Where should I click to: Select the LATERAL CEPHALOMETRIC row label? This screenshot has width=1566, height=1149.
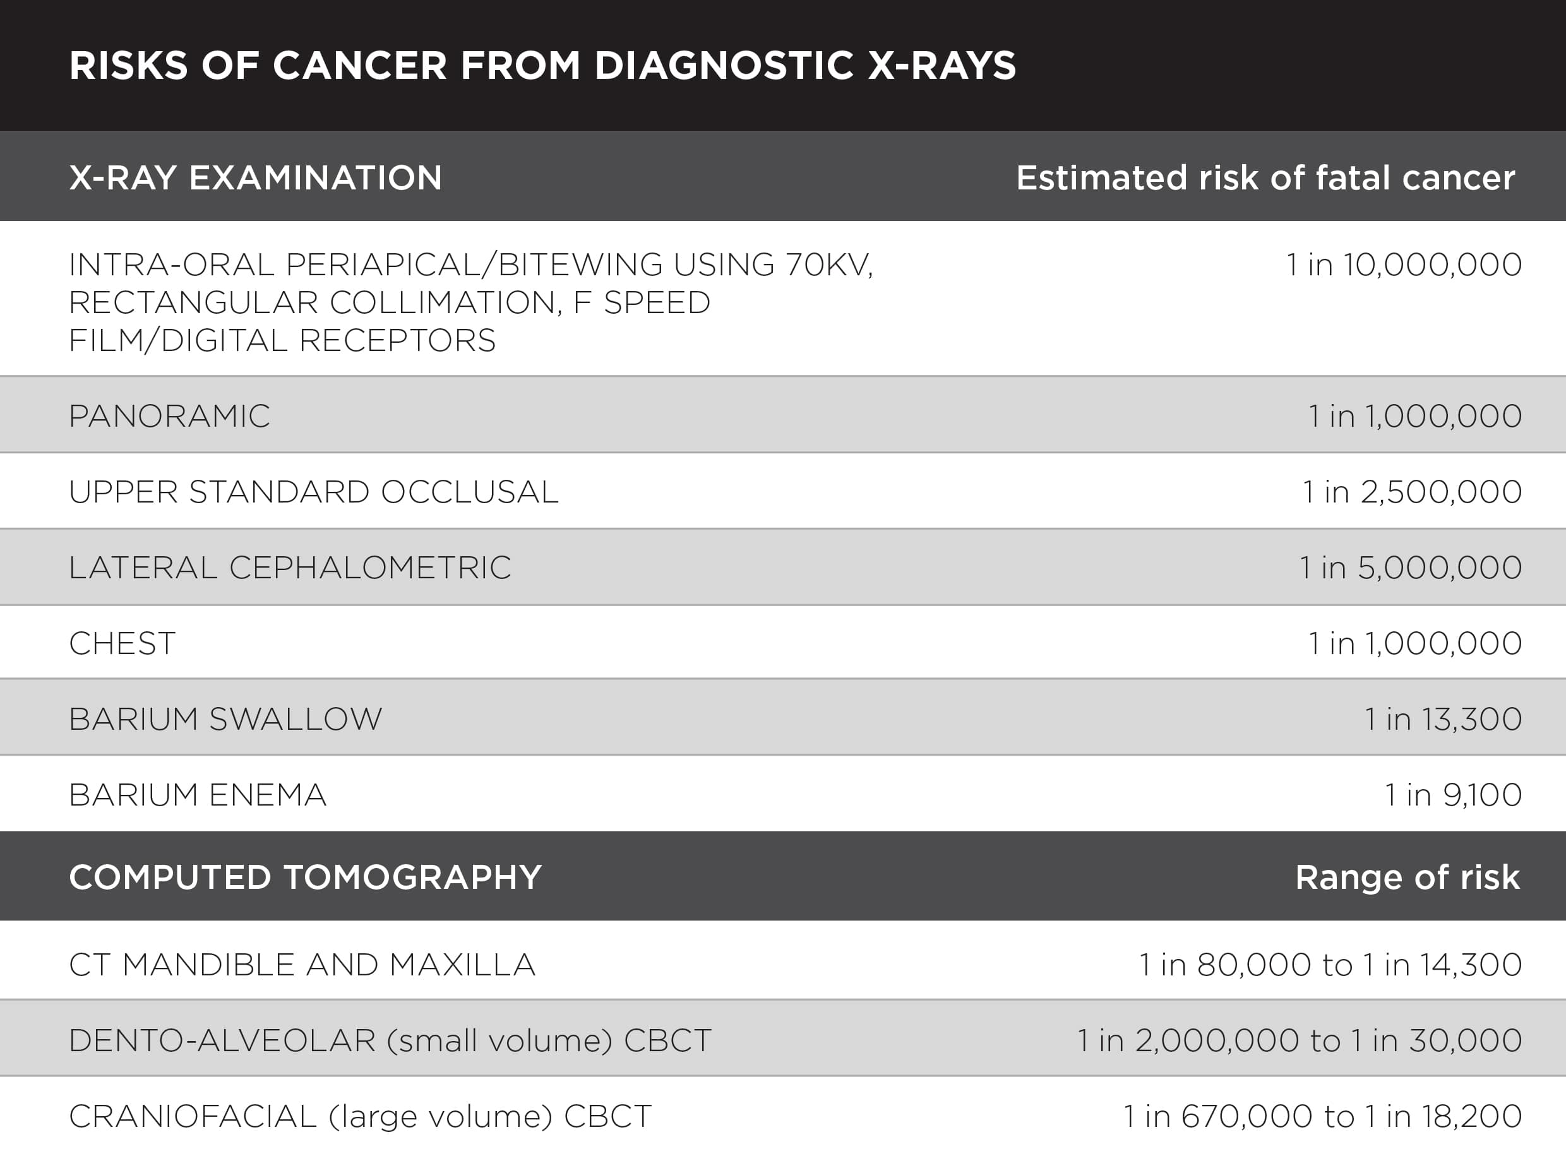(289, 568)
